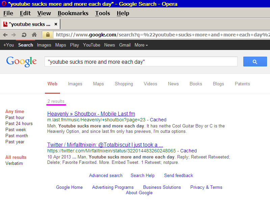Select the All results option
Image resolution: width=270 pixels, height=205 pixels.
pyautogui.click(x=16, y=157)
